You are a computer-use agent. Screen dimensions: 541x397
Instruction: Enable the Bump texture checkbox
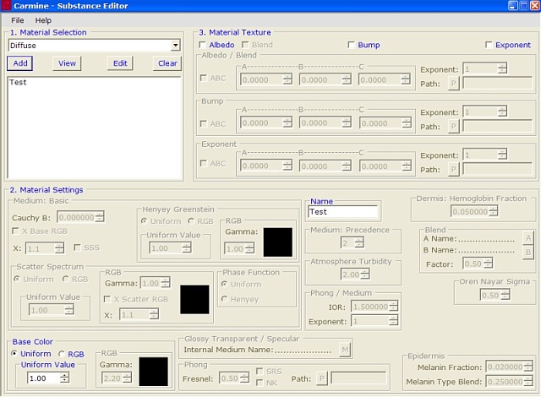click(351, 45)
